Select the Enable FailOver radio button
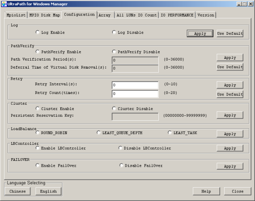Screen dimensions: 255x201 pos(38,165)
